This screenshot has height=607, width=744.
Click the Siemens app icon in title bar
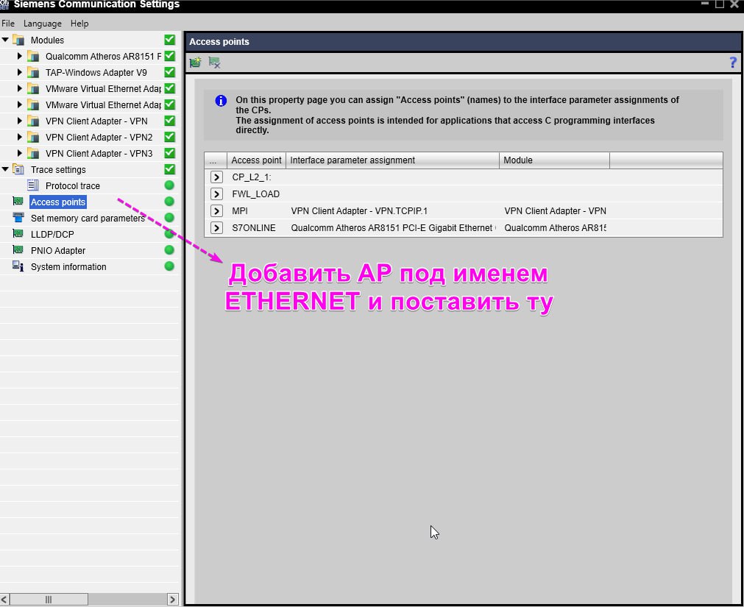pyautogui.click(x=4, y=4)
